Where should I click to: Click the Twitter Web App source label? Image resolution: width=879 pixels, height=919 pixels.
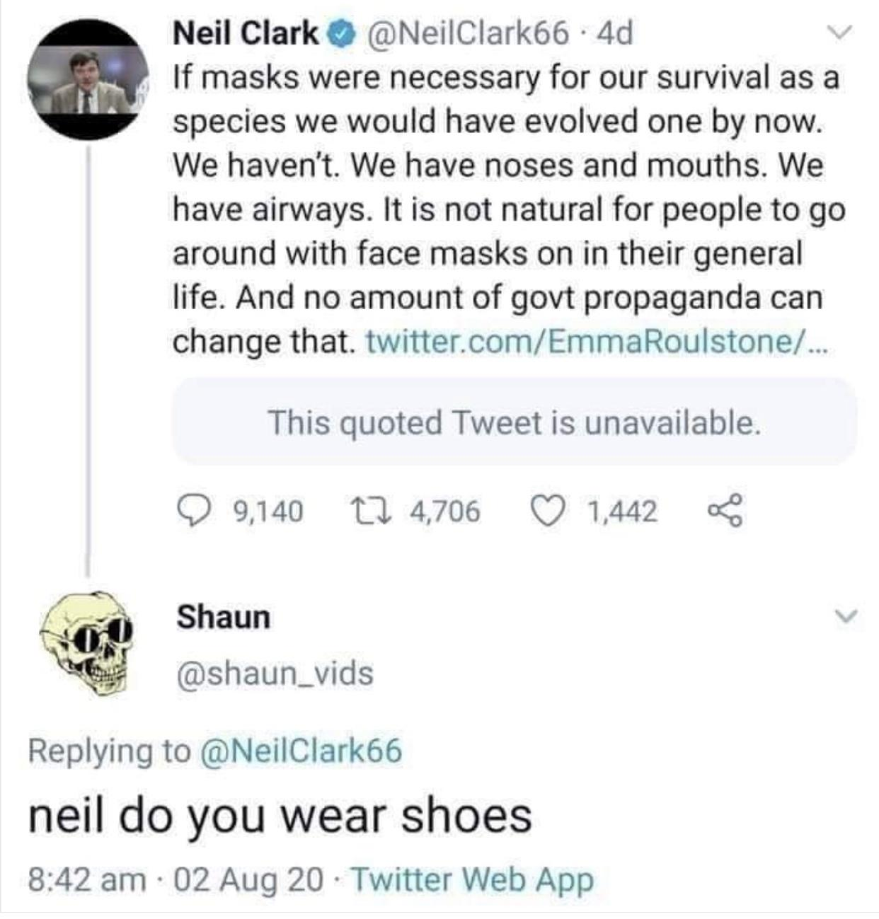coord(472,879)
